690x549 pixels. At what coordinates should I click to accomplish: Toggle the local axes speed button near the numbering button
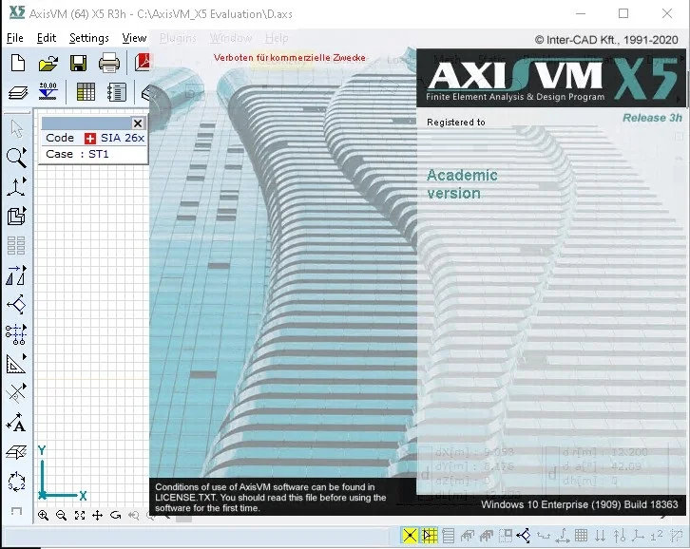638,536
